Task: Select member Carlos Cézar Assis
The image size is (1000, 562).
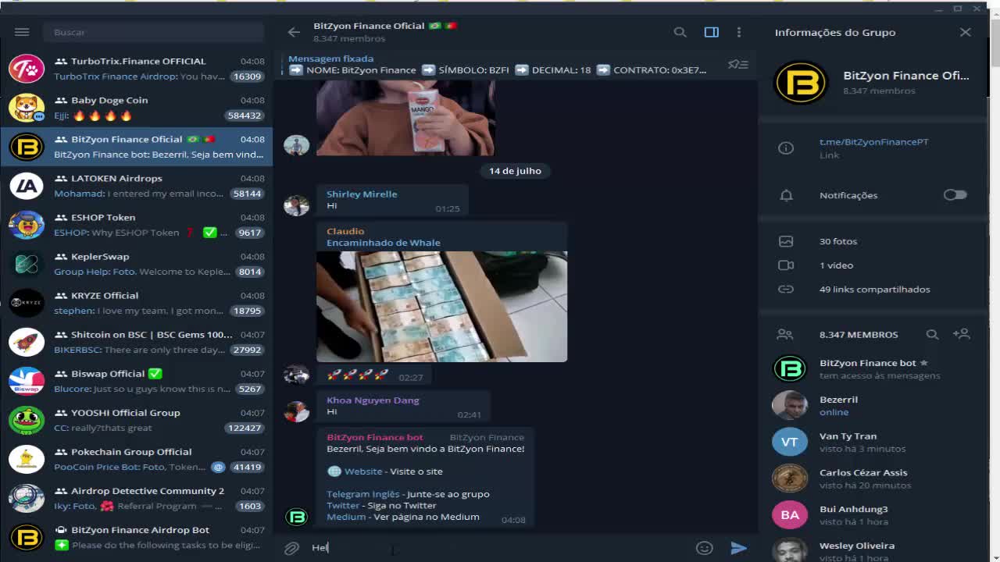Action: coord(873,478)
